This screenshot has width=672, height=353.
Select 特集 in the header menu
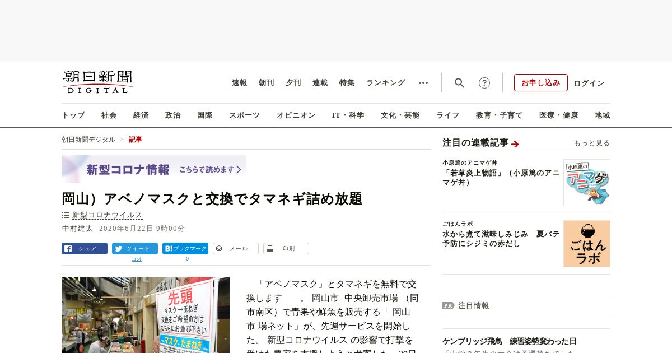click(347, 83)
